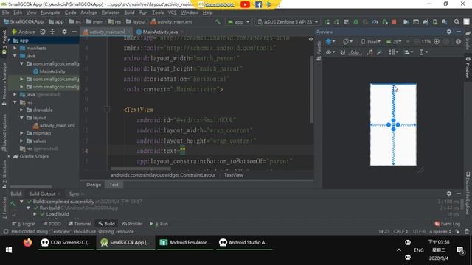This screenshot has width=472, height=265.
Task: Expand the Load build node
Action: point(35,214)
